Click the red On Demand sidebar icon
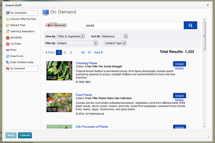Viewport: 215px width, 143px height. (x=8, y=69)
